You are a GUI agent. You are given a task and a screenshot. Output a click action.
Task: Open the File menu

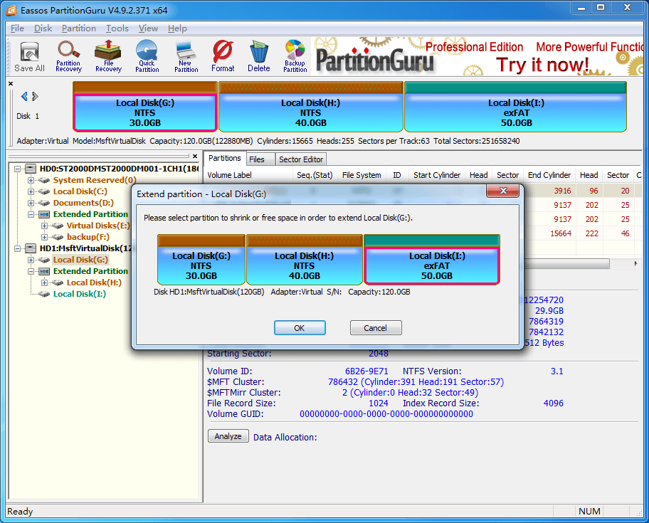tap(17, 28)
